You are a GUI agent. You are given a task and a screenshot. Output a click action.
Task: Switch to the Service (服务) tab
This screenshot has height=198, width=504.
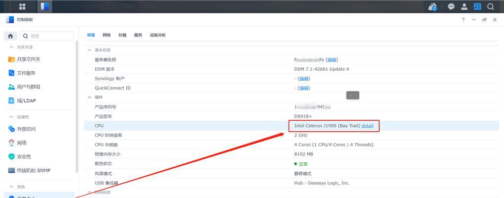pos(138,35)
